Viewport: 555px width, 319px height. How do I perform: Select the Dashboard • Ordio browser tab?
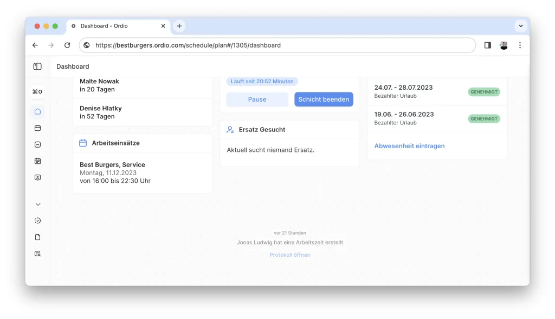(117, 26)
